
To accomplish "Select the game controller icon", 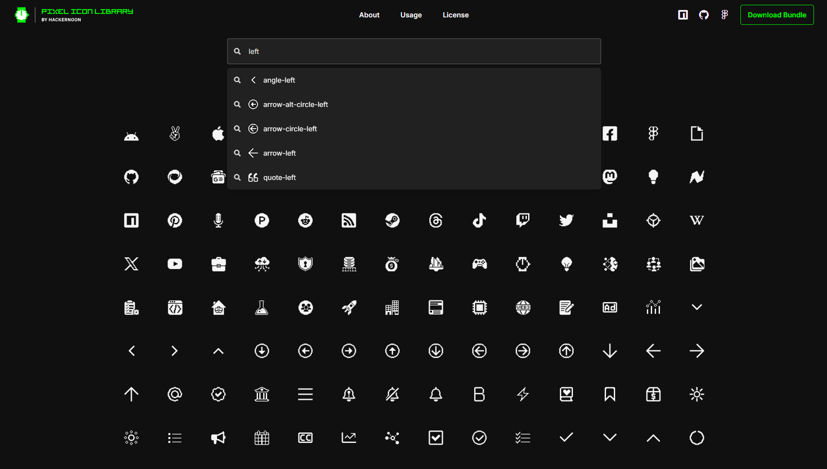I will (x=479, y=264).
